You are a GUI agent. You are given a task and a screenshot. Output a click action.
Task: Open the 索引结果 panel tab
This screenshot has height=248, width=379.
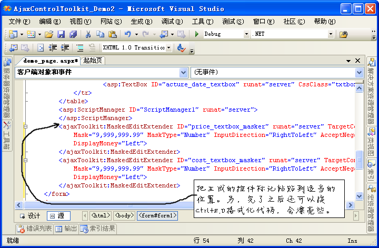click(98, 229)
